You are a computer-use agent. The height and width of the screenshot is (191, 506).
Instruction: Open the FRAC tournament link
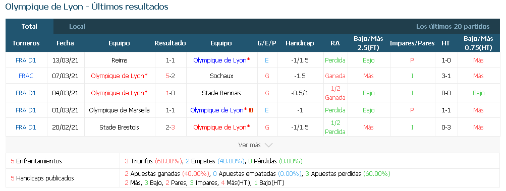coord(26,76)
